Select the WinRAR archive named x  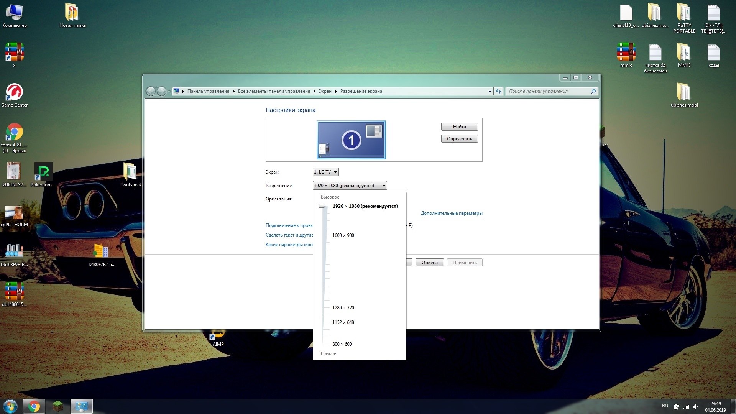click(14, 55)
